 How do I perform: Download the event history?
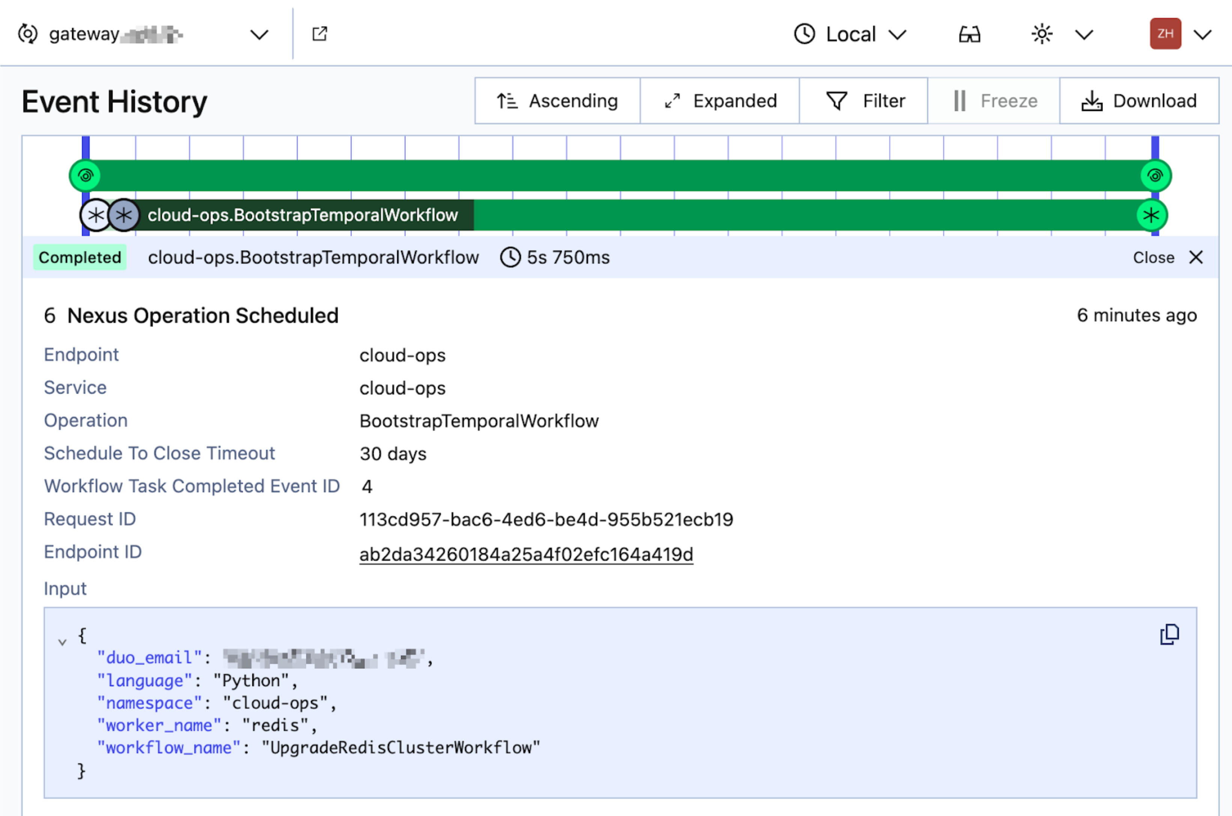click(1139, 101)
